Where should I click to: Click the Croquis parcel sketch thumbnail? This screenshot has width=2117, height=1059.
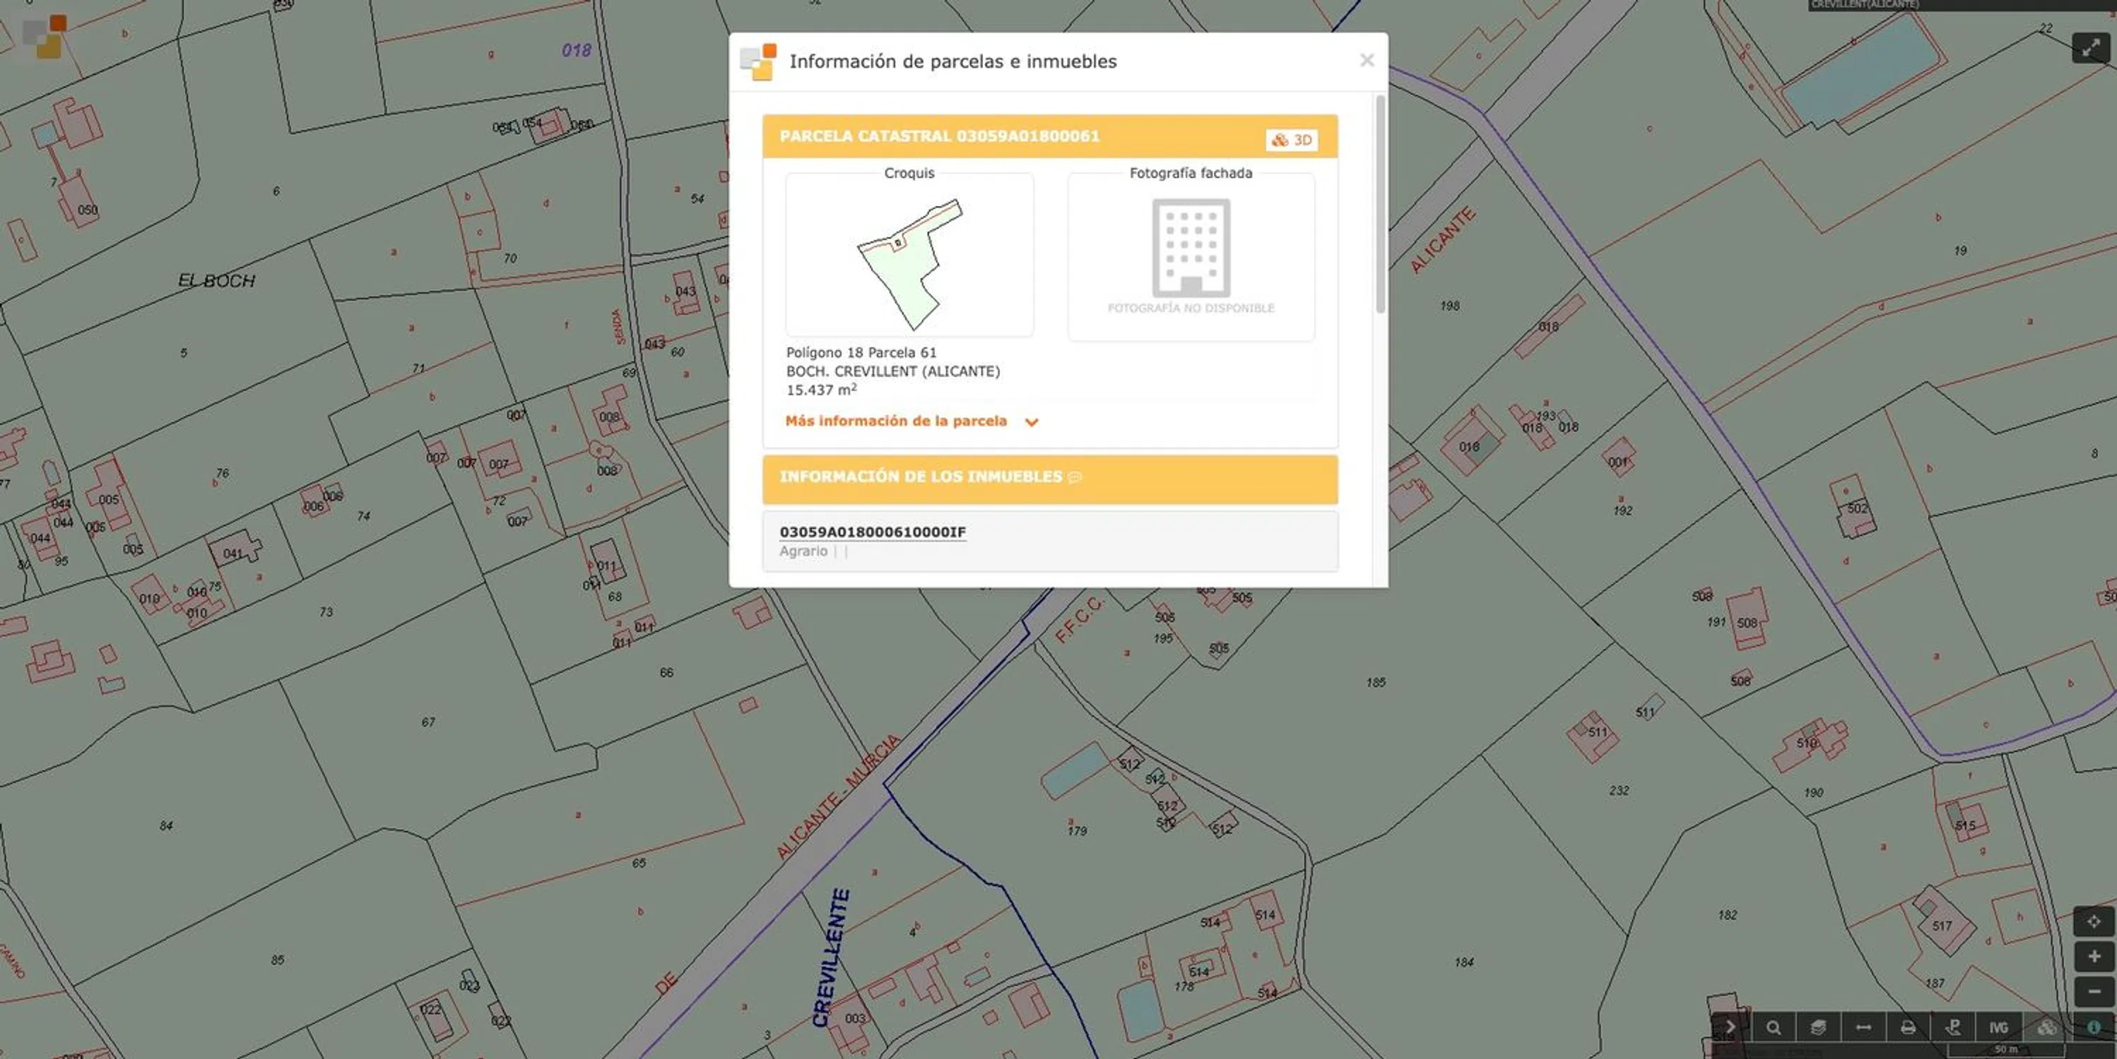(909, 258)
